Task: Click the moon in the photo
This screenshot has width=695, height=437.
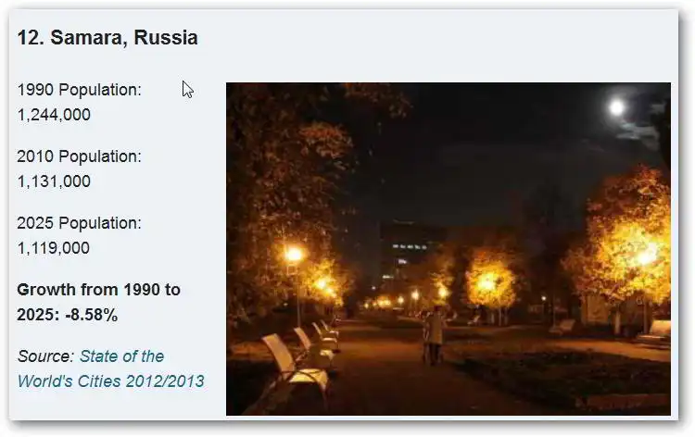Action: click(x=616, y=107)
